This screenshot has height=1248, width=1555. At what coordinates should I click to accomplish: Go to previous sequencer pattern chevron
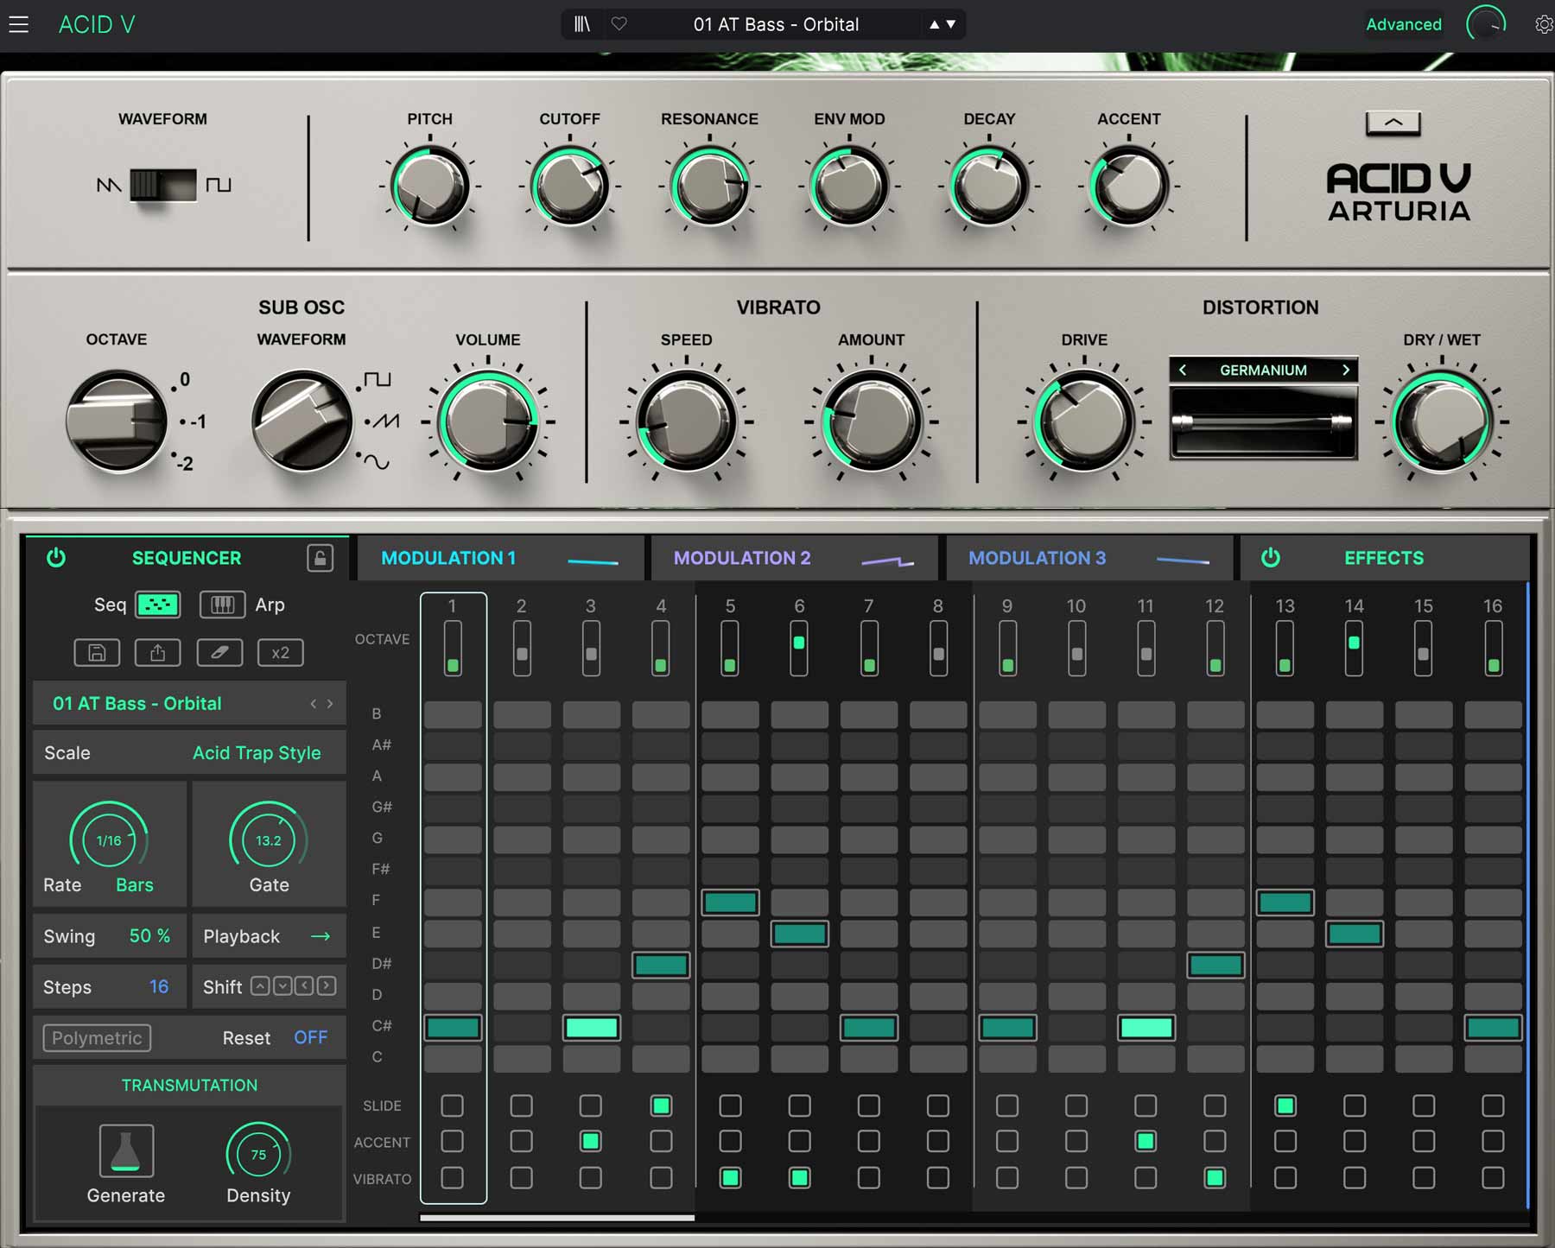[314, 704]
